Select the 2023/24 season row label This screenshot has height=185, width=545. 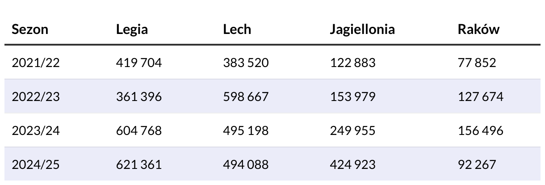pyautogui.click(x=35, y=130)
